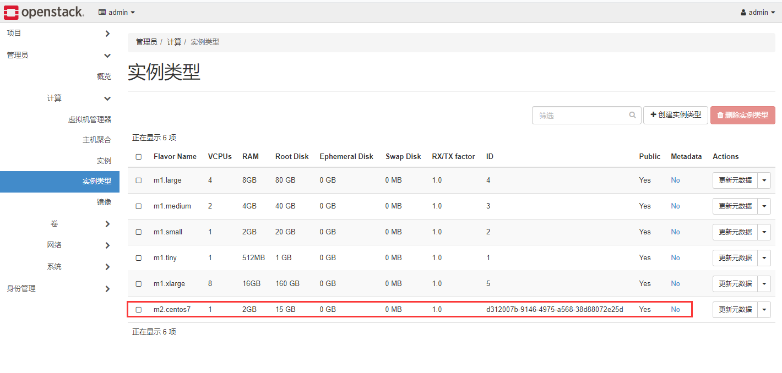Image resolution: width=782 pixels, height=373 pixels.
Task: Open actions dropdown arrow for m2.centos7
Action: (x=764, y=310)
